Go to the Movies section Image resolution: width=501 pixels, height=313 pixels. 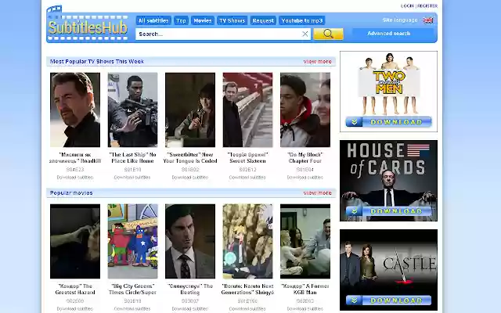(203, 20)
